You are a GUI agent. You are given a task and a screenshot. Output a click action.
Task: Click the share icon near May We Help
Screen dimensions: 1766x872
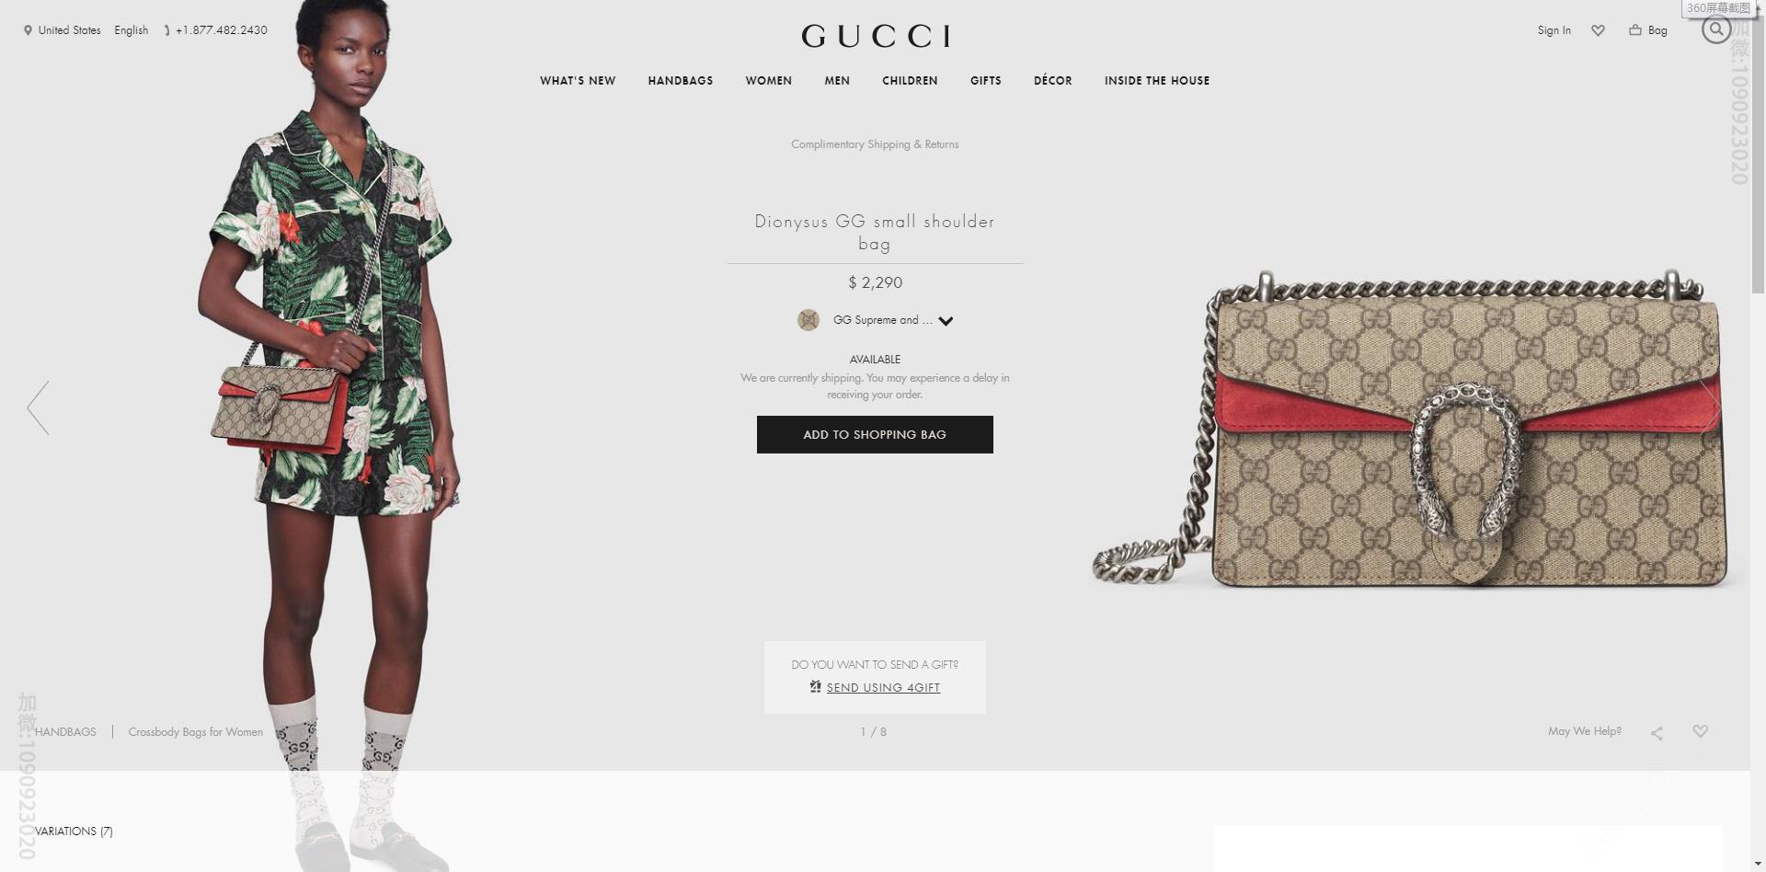pyautogui.click(x=1657, y=733)
